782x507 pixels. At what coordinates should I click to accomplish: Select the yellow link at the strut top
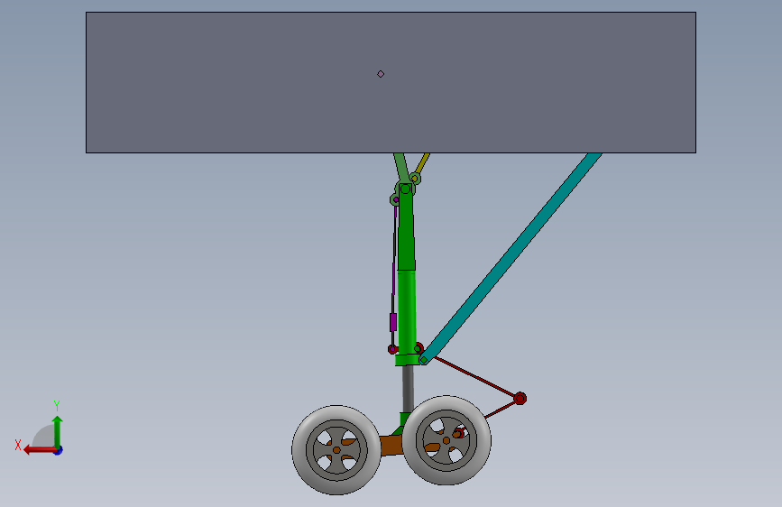click(x=421, y=166)
